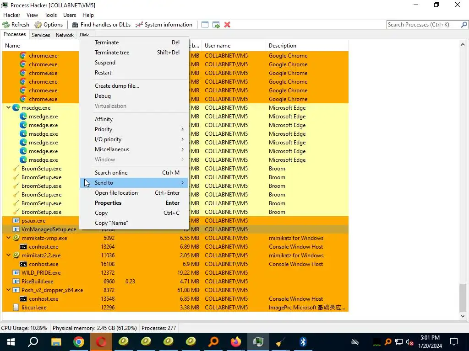The height and width of the screenshot is (351, 469).
Task: Open Options gear in toolbar
Action: click(38, 25)
